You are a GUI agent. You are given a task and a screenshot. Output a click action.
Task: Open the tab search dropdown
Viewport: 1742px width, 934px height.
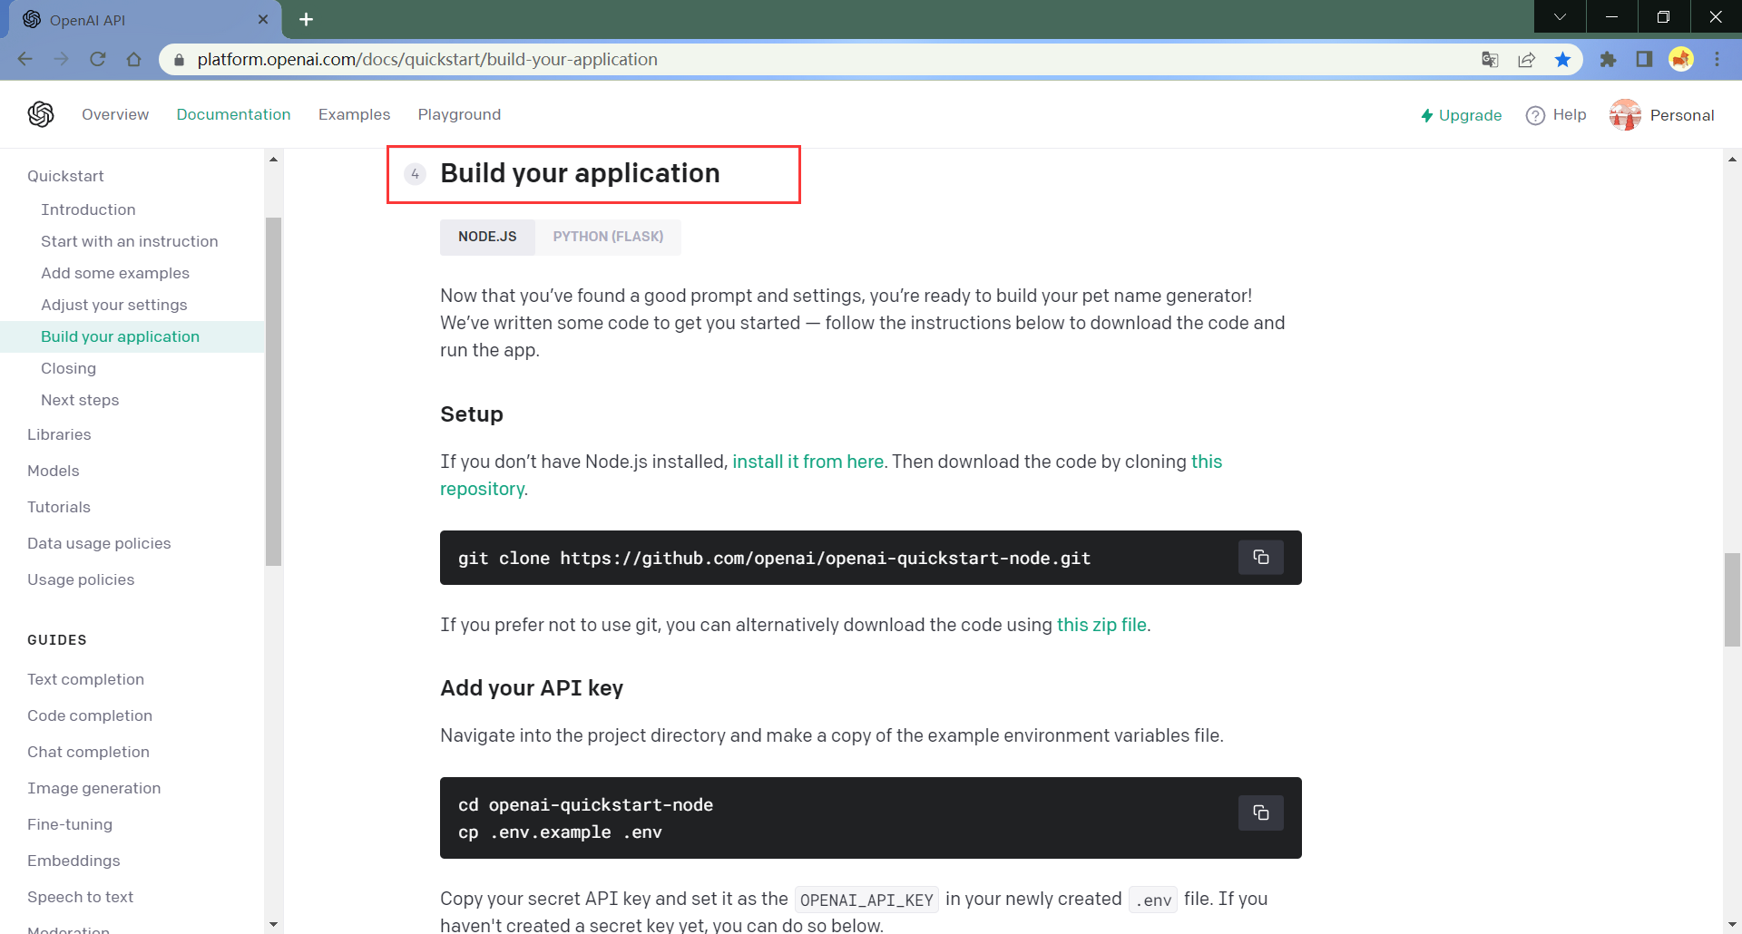1560,16
